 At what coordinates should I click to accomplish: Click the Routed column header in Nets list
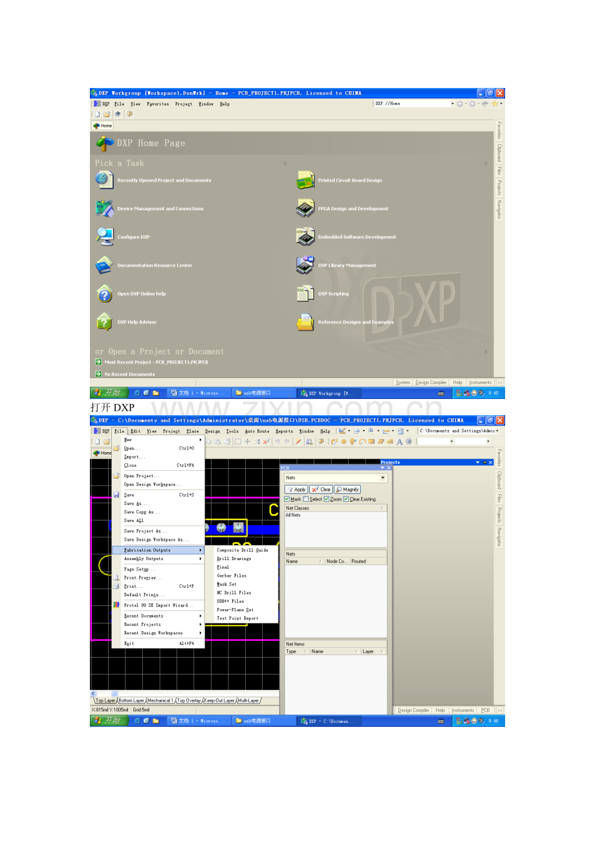coord(368,561)
